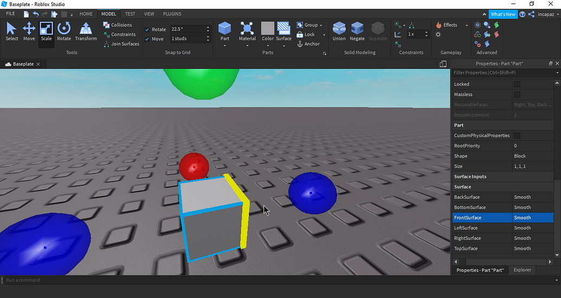Click the gray Color swatch in the ribbon
This screenshot has width=561, height=298.
click(x=268, y=29)
